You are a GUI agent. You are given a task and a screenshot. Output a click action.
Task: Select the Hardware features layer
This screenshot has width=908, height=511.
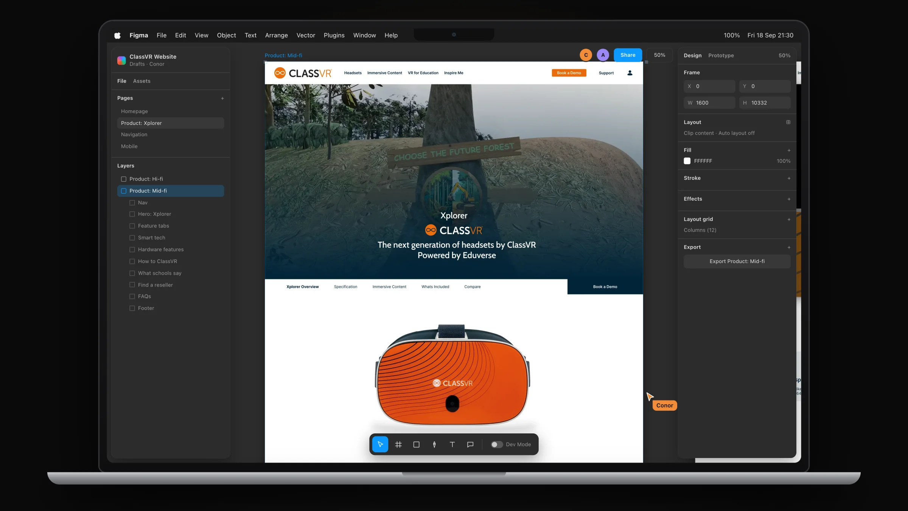(171, 249)
